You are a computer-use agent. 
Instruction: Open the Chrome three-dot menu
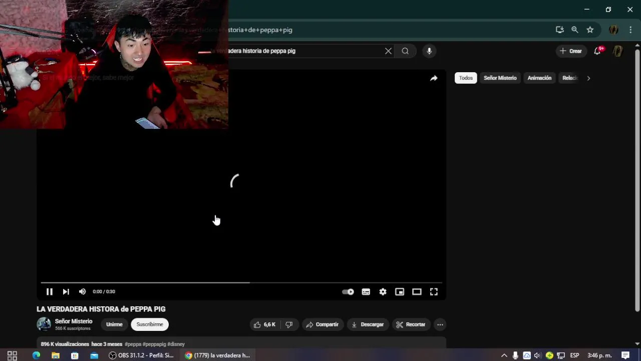[630, 30]
